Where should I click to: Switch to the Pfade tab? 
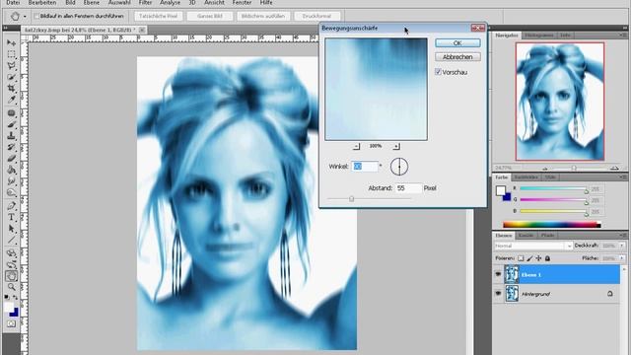click(x=547, y=235)
